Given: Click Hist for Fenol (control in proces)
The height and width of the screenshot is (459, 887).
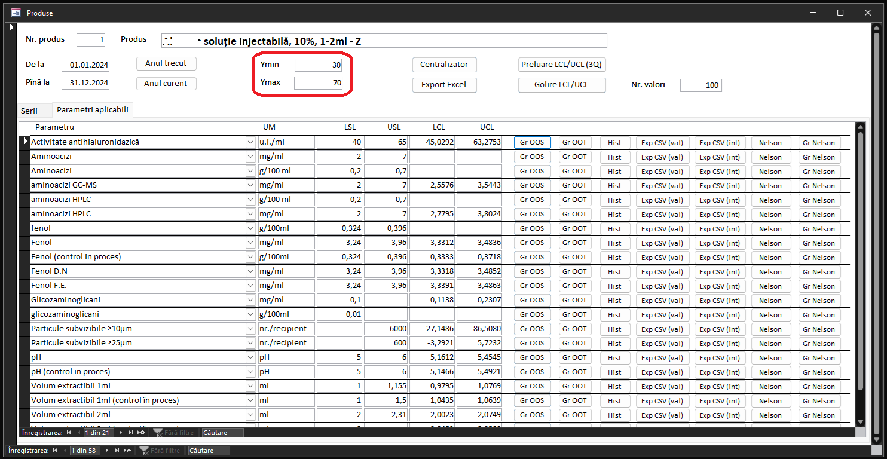Looking at the screenshot, I should [615, 257].
